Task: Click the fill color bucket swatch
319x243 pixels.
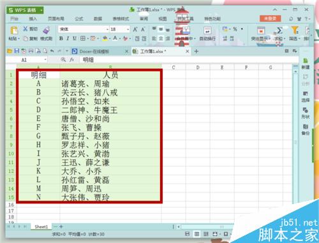Action: (x=105, y=38)
